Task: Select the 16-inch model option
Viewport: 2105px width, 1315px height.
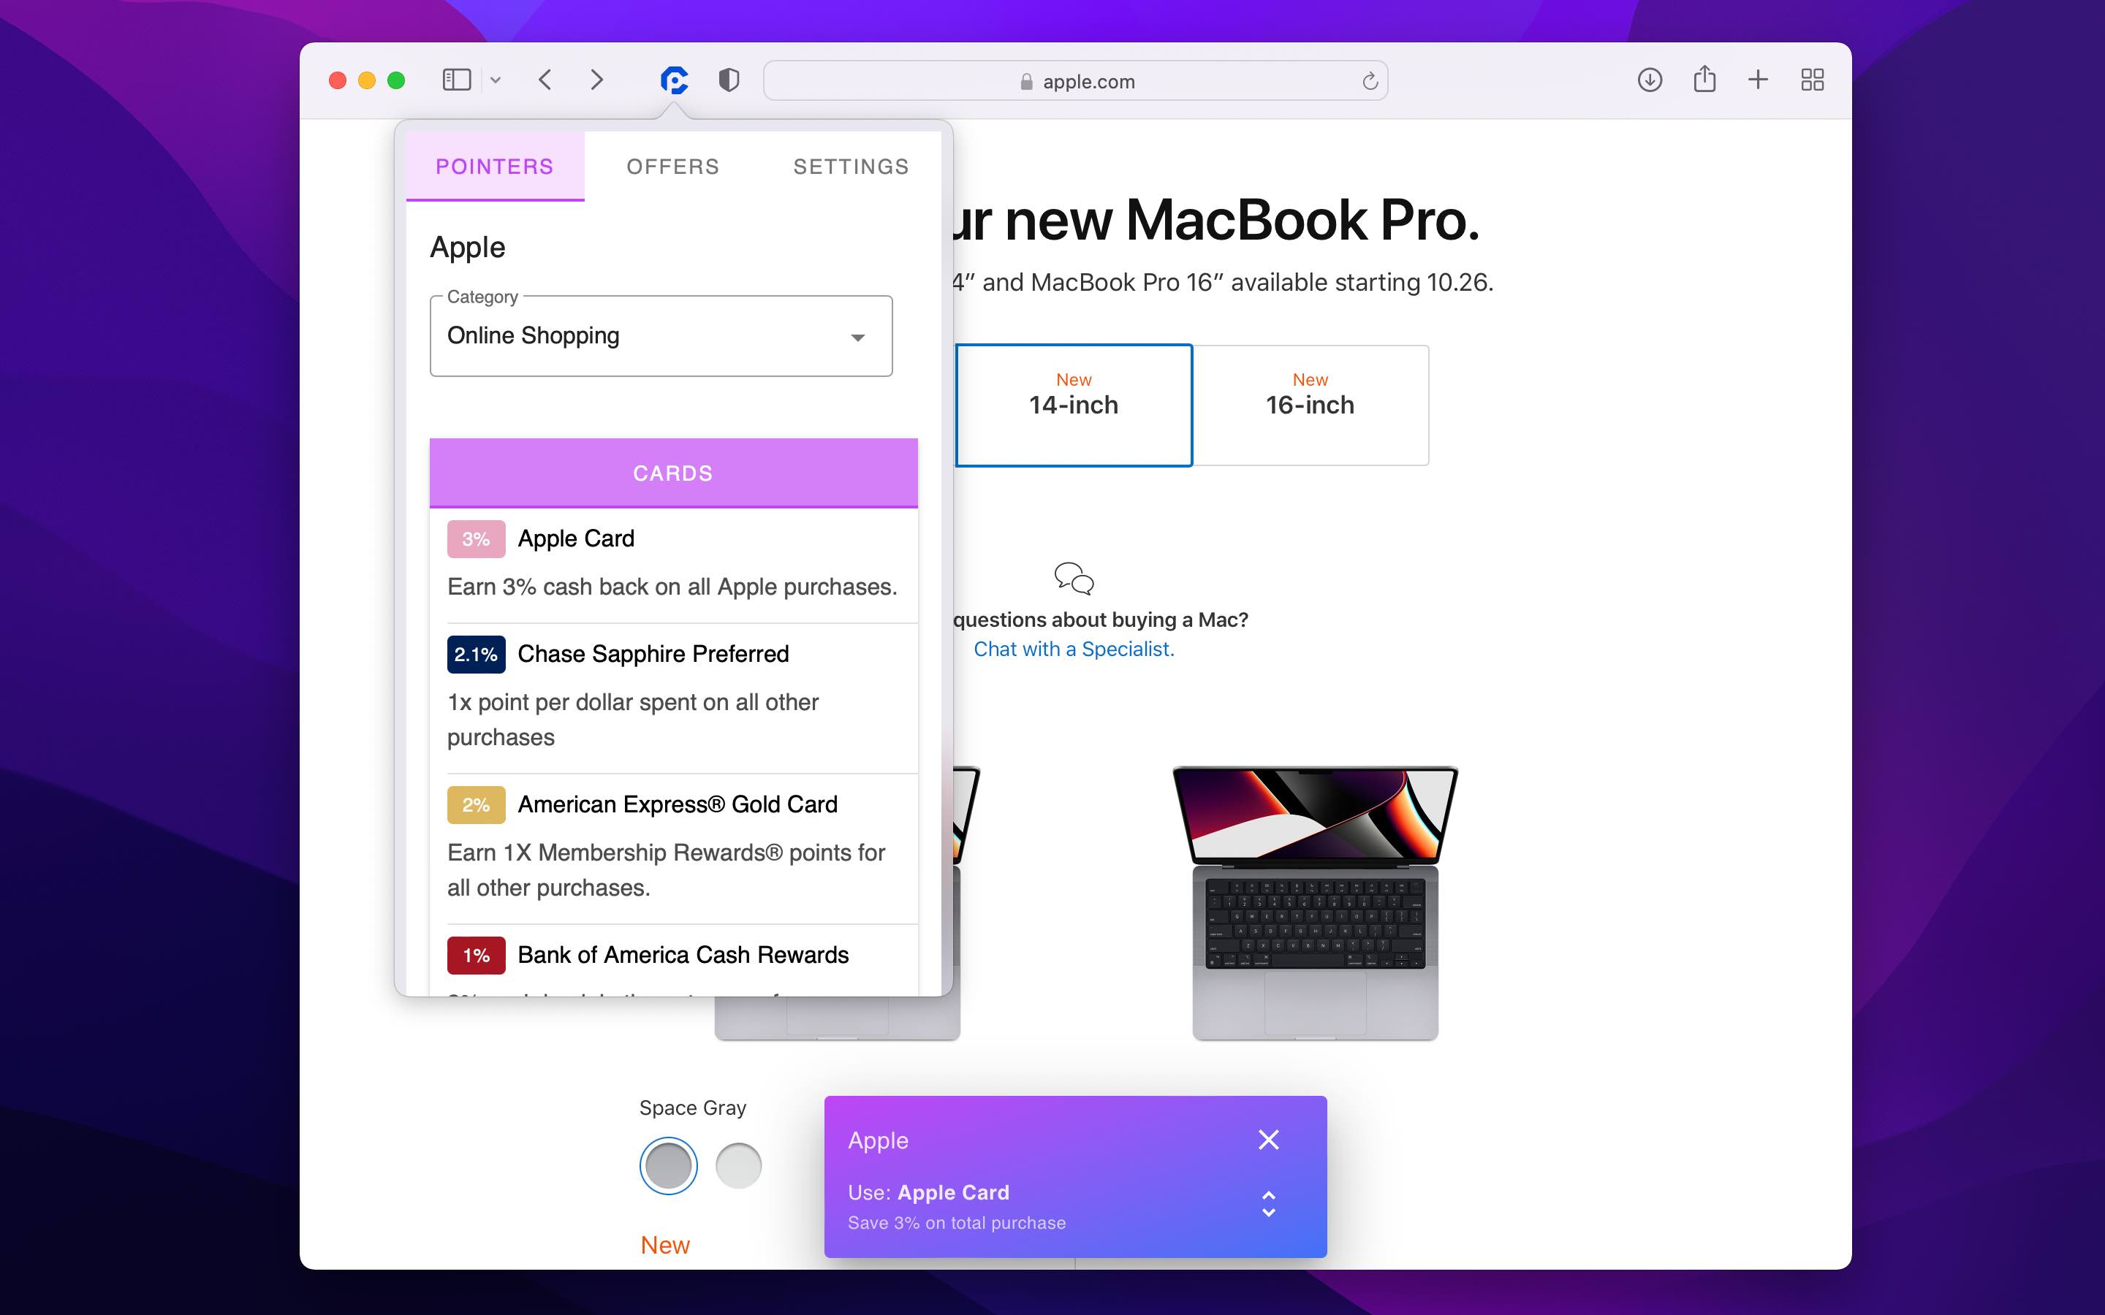Action: [1310, 405]
